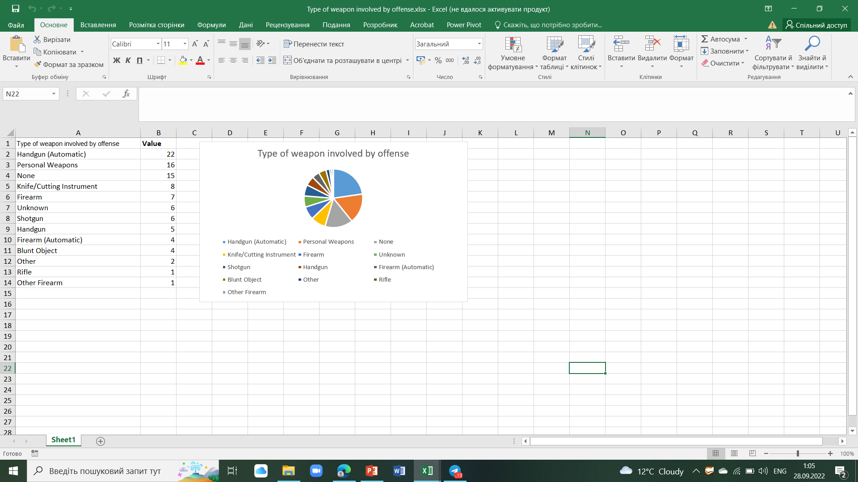The width and height of the screenshot is (858, 482).
Task: Click the Save icon in quick access toolbar
Action: coord(15,8)
